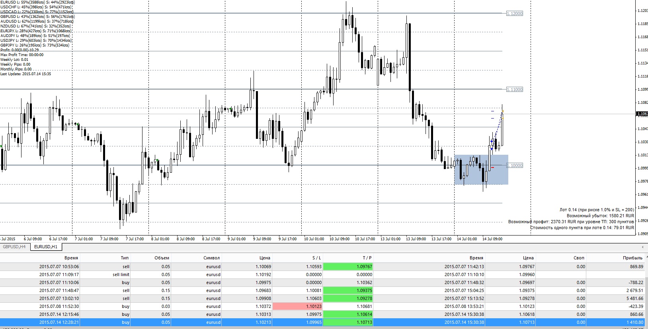Sort by the Прибыль column header
The image size is (648, 329).
[633, 258]
